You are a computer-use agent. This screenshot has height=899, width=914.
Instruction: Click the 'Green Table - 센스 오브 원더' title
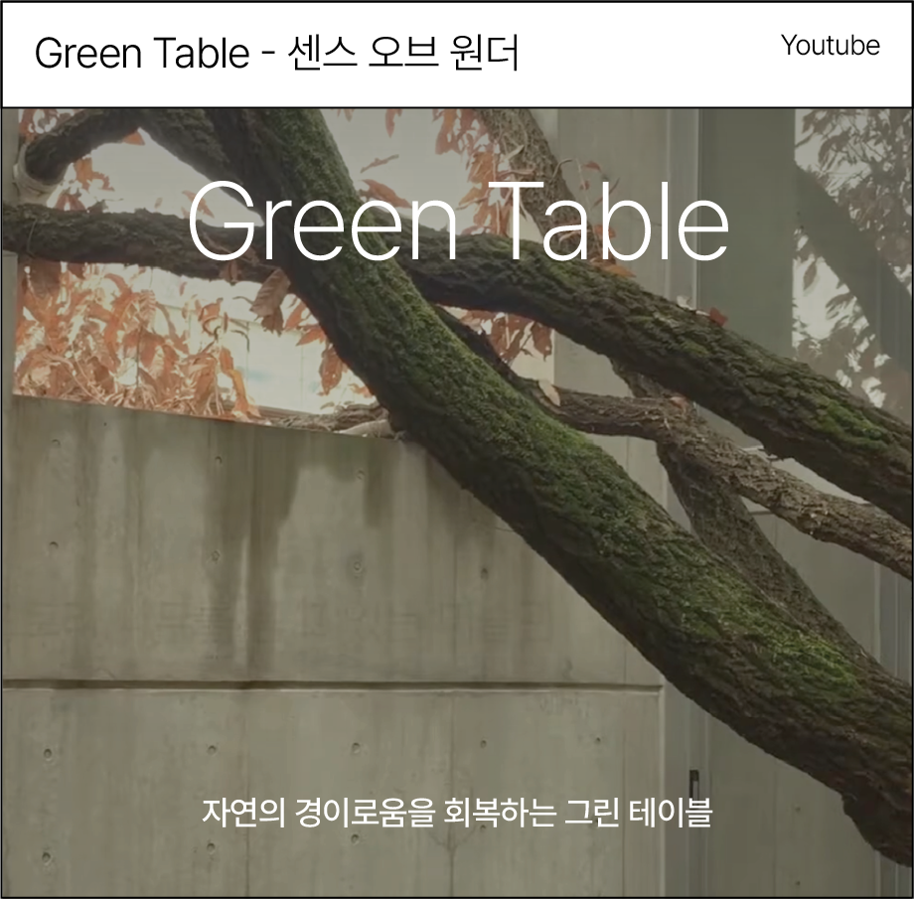tap(277, 53)
